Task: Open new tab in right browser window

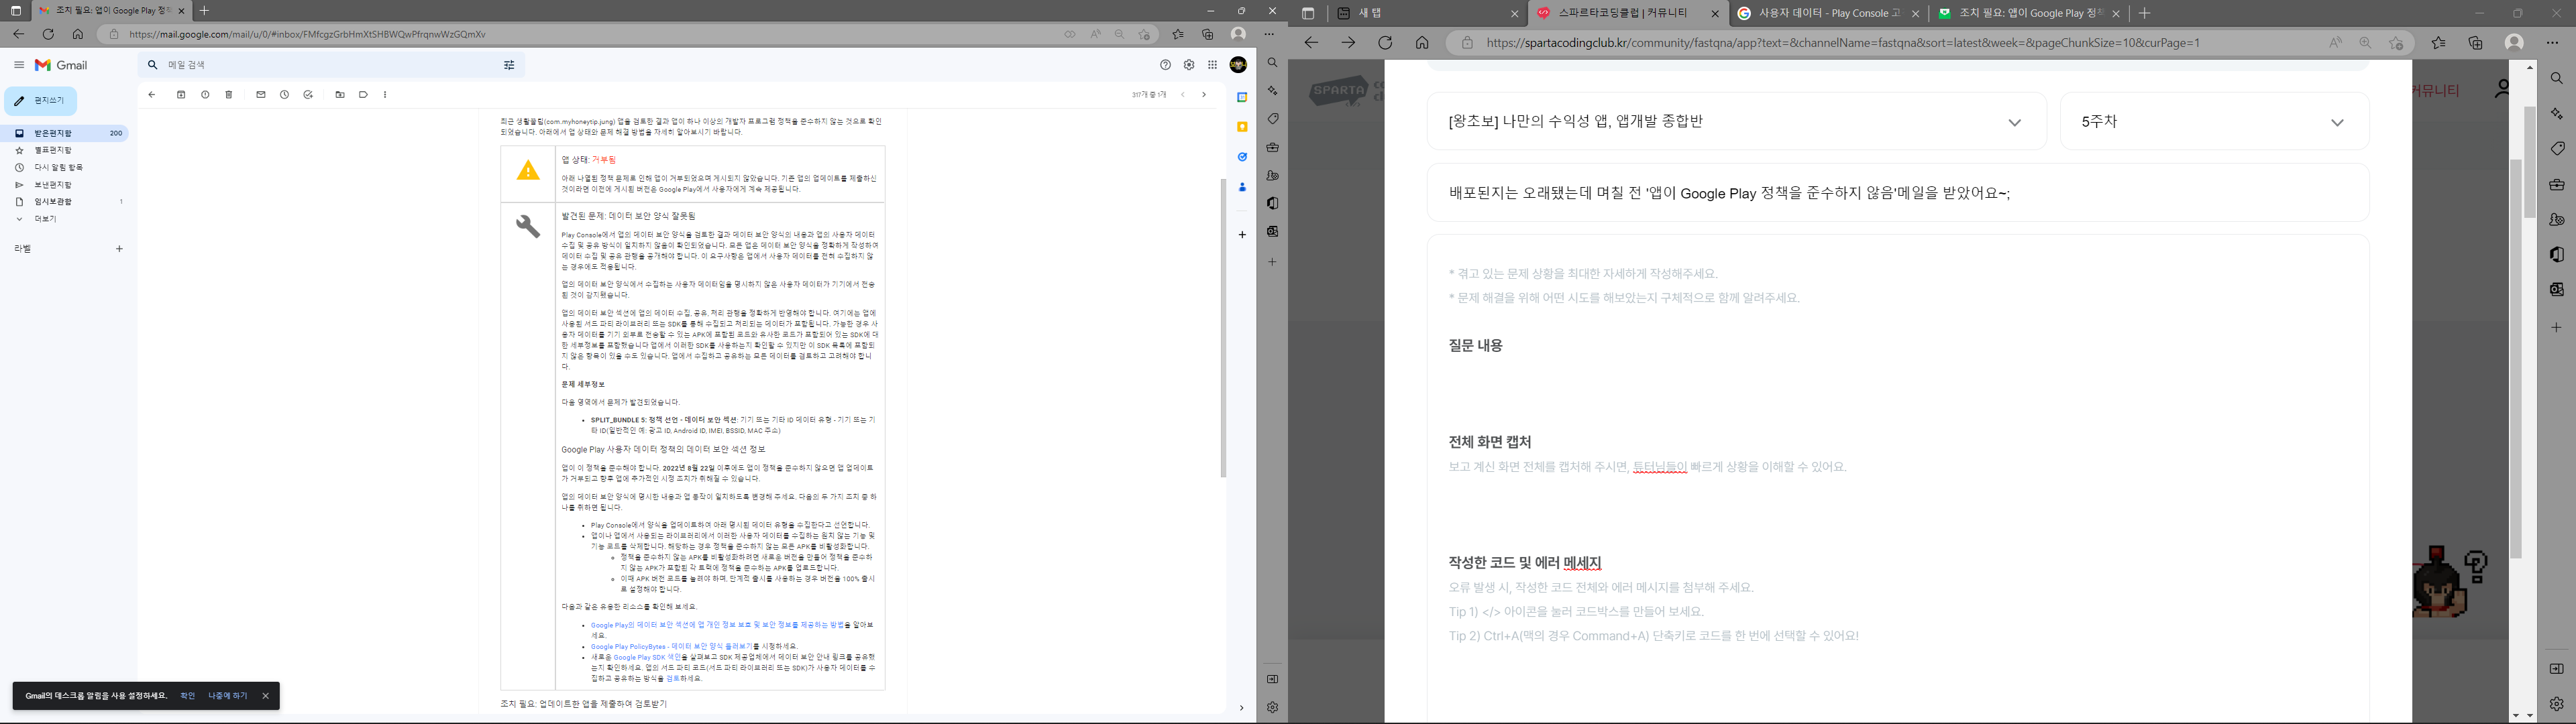Action: click(x=2144, y=13)
